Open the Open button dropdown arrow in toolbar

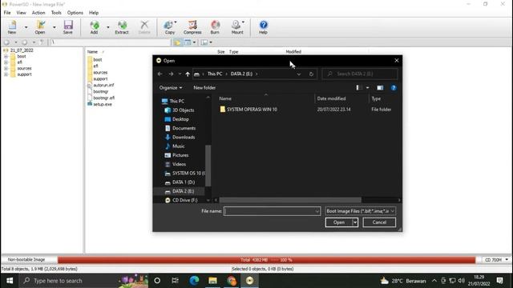(x=55, y=27)
